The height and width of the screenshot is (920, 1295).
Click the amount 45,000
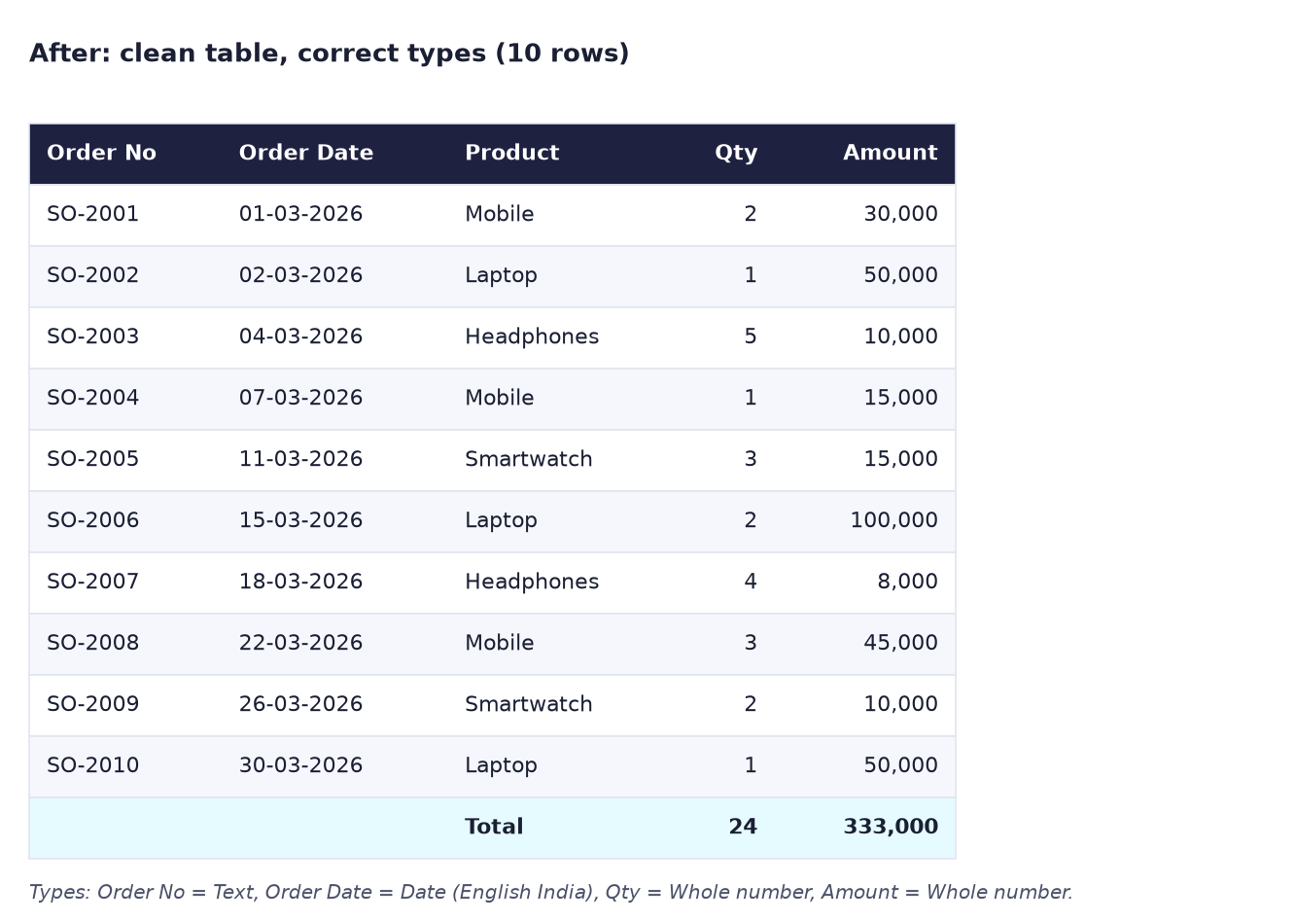[x=901, y=644]
